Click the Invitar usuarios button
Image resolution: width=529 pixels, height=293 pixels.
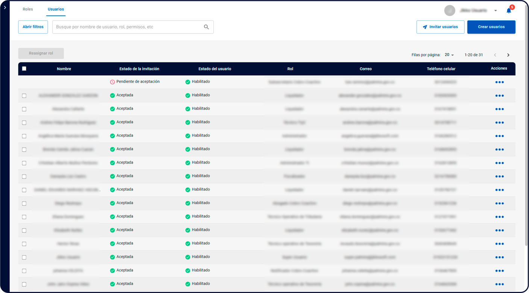440,27
